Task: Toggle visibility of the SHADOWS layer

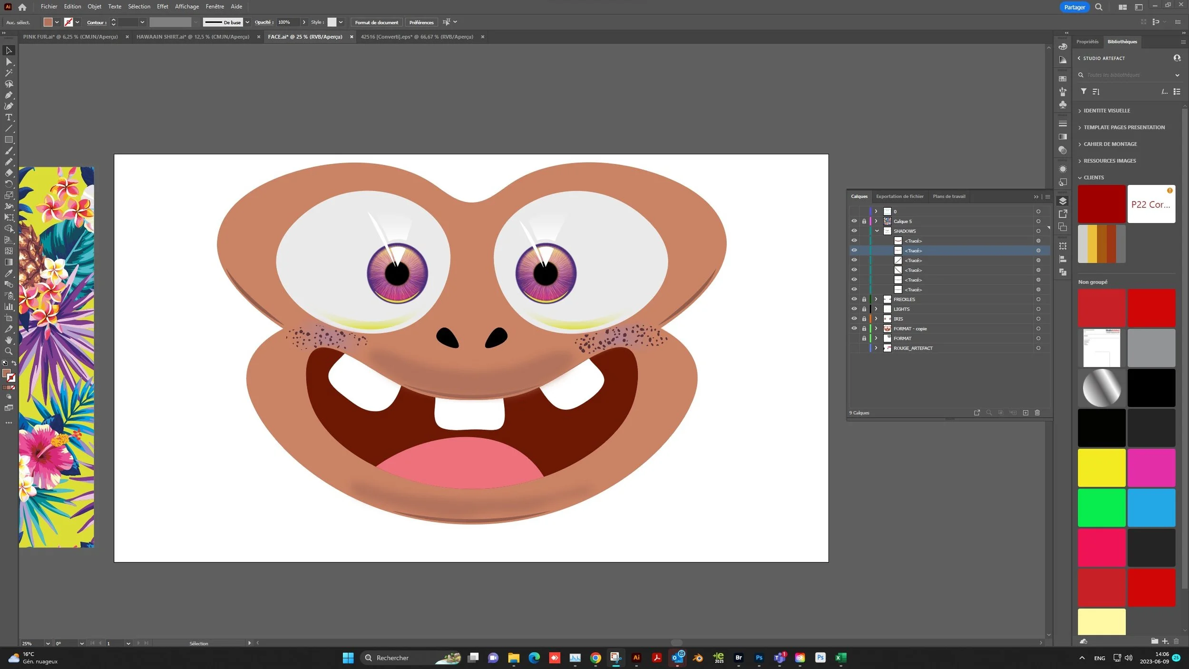Action: [854, 231]
